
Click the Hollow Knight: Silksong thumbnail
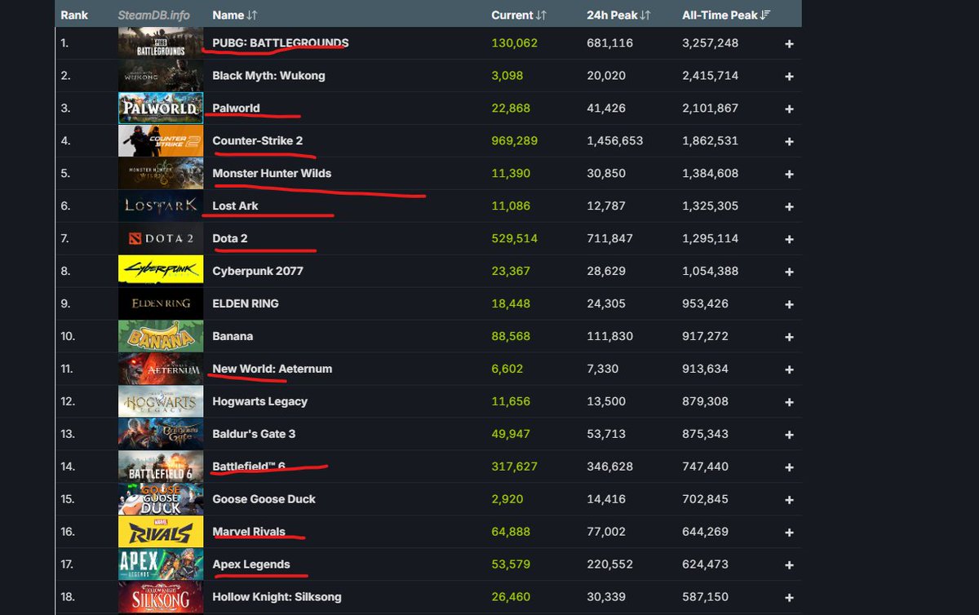[160, 597]
